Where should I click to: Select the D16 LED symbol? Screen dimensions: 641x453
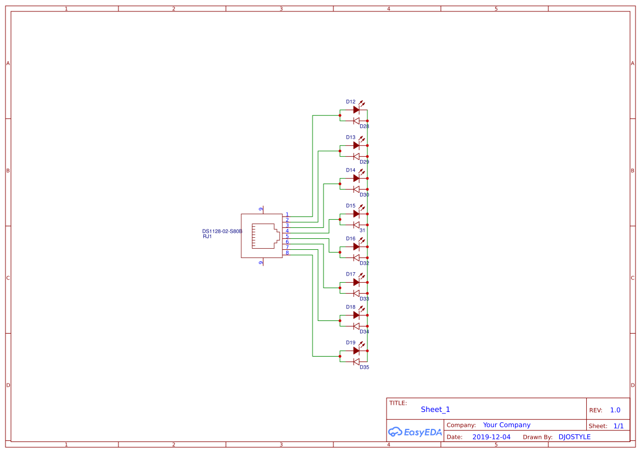[x=356, y=246]
